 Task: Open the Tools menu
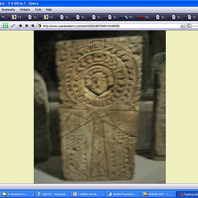click(38, 10)
